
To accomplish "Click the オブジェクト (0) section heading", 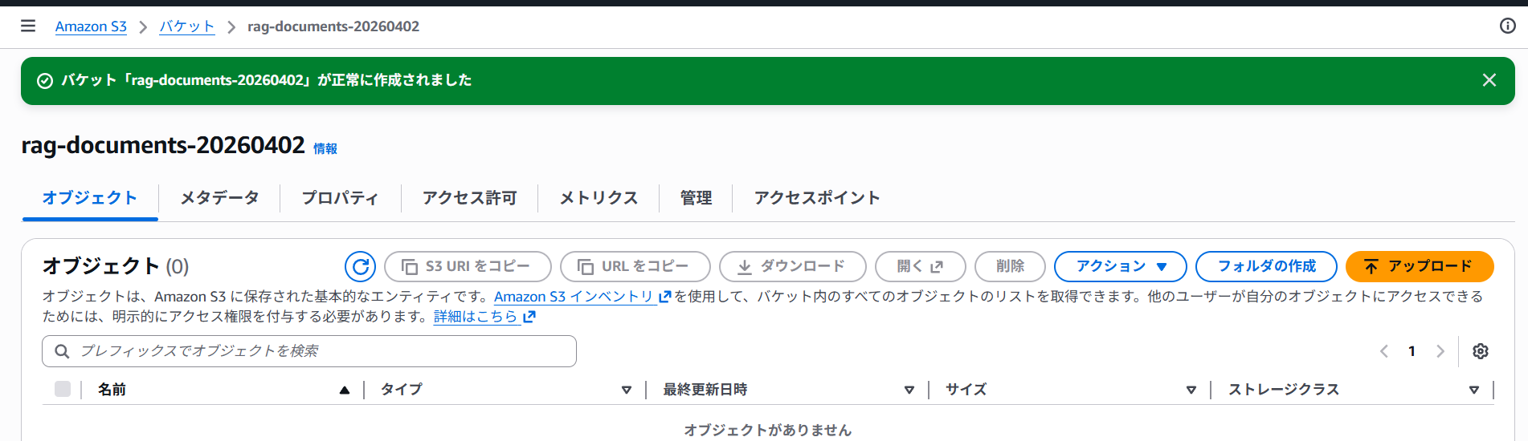I will (116, 266).
